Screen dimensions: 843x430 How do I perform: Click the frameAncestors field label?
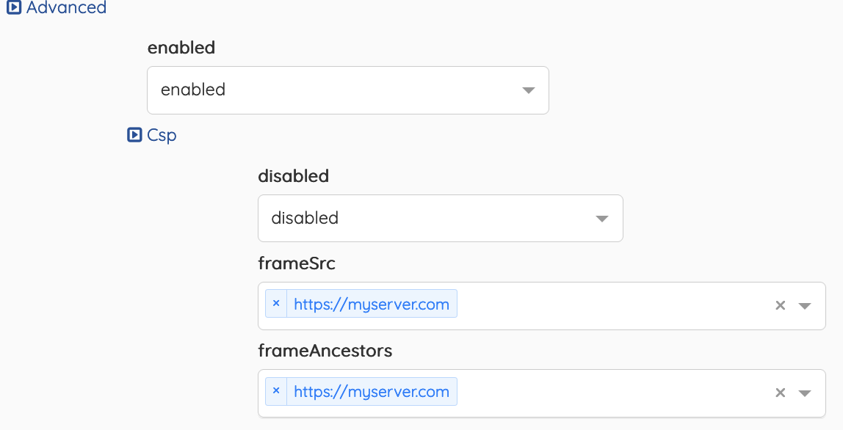click(x=325, y=351)
